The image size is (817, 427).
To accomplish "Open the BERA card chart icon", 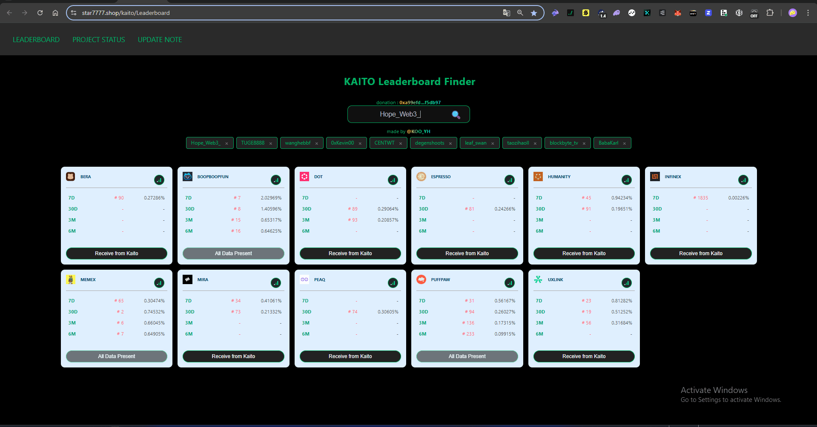I will (159, 180).
